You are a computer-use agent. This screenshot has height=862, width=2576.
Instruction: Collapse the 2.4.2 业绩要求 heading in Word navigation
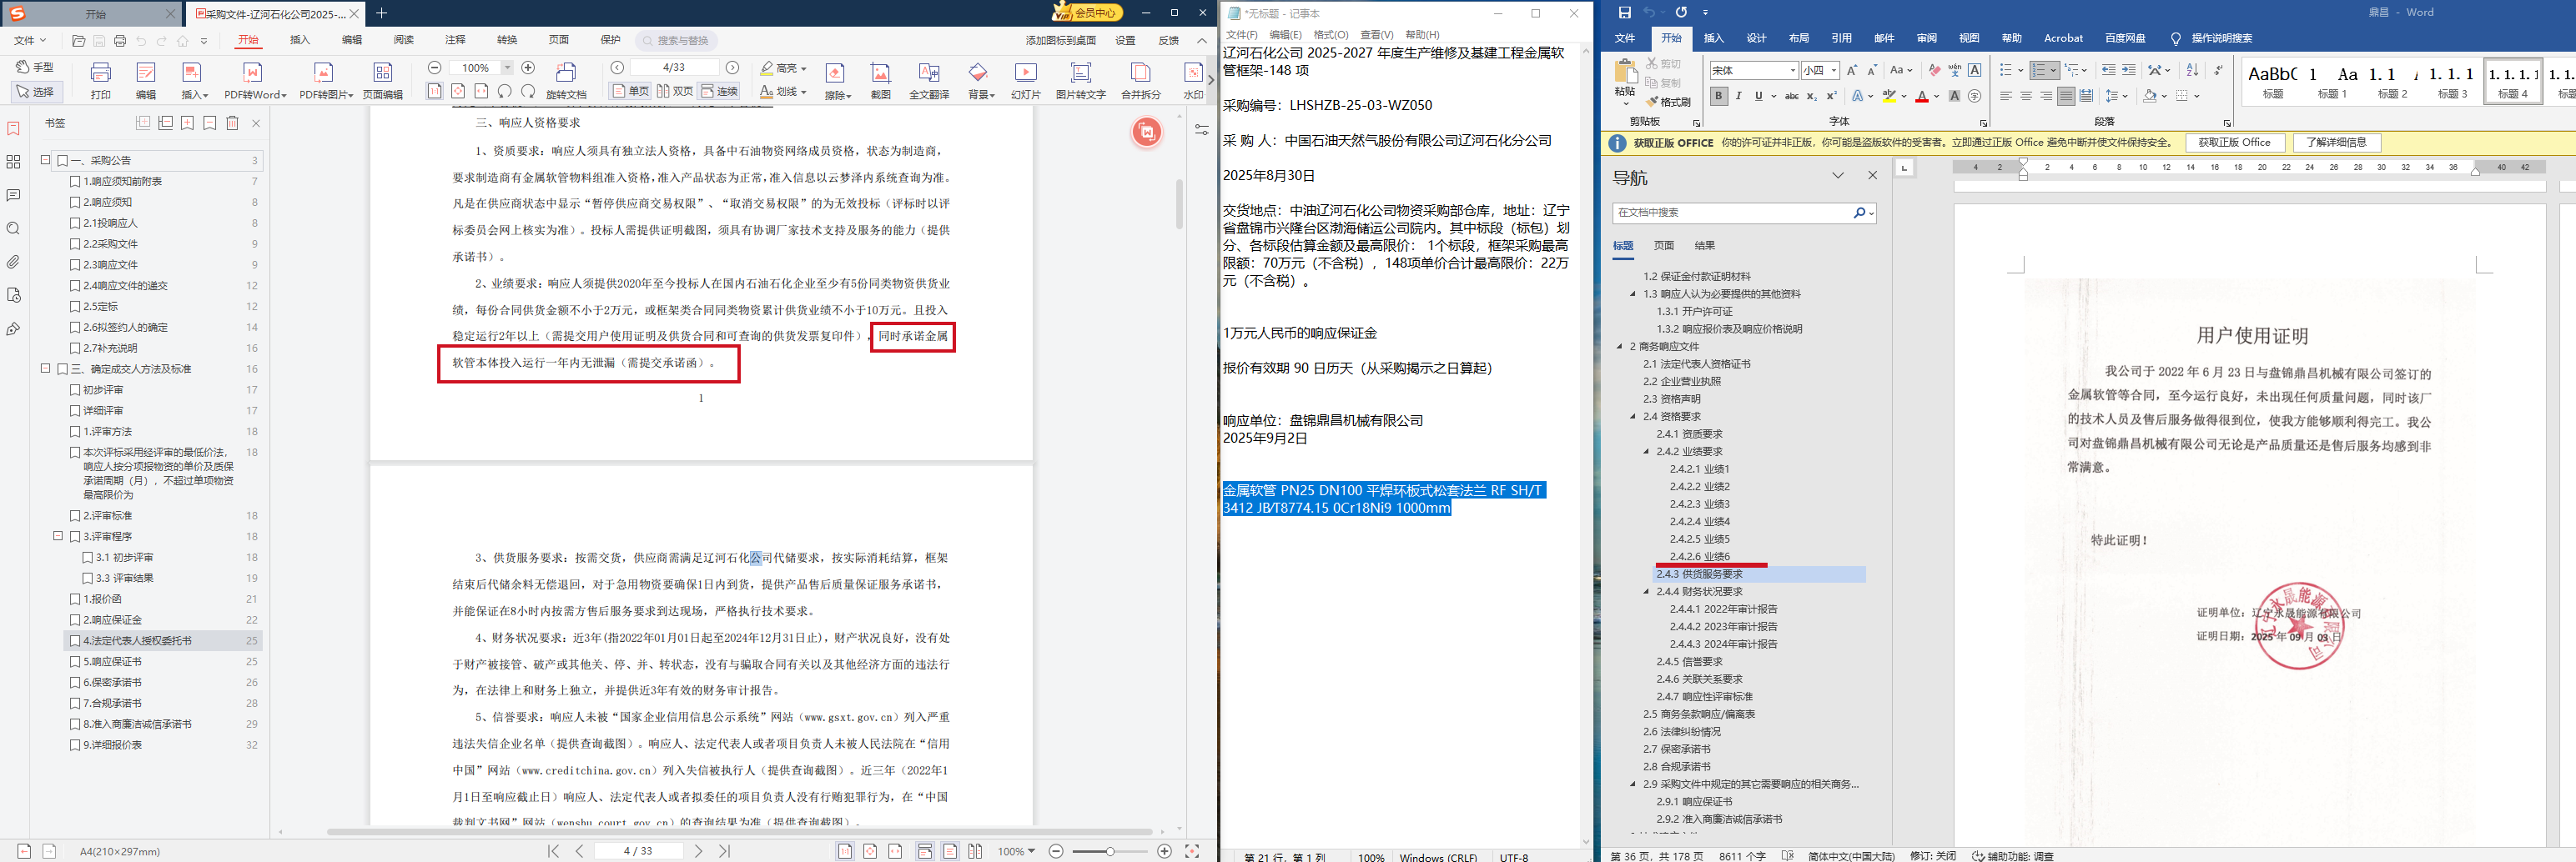coord(1647,452)
